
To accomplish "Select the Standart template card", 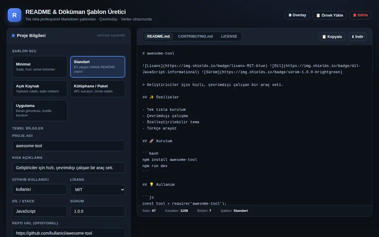I will (x=98, y=67).
